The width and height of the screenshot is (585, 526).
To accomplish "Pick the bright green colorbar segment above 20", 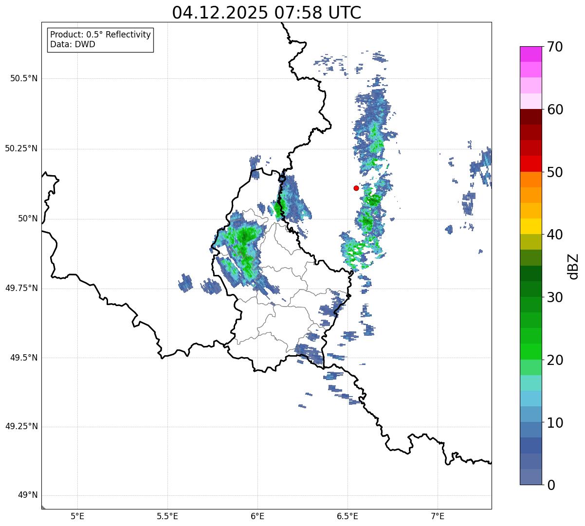I will point(531,352).
